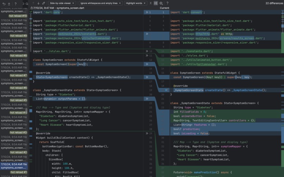Image resolution: width=284 pixels, height=177 pixels.
Task: Click 'int filledFields = 0;' line
Action: [190, 112]
